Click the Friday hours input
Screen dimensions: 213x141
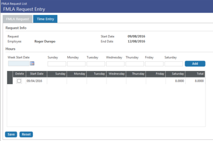pos(154,64)
